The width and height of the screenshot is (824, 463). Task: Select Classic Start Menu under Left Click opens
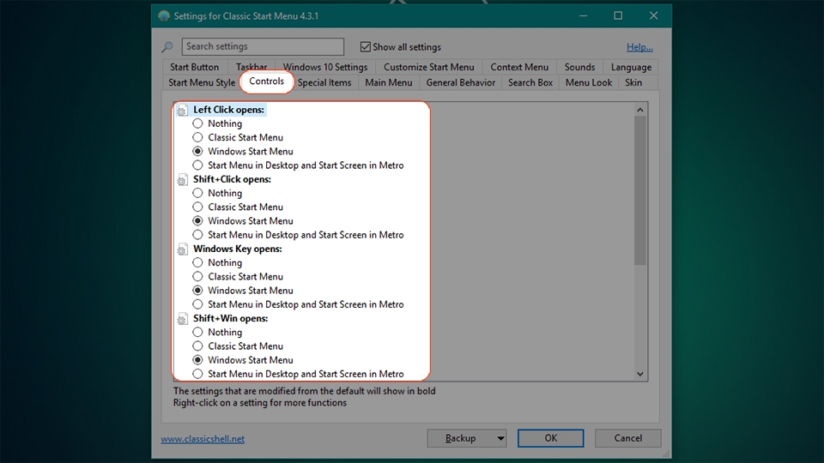click(x=197, y=137)
